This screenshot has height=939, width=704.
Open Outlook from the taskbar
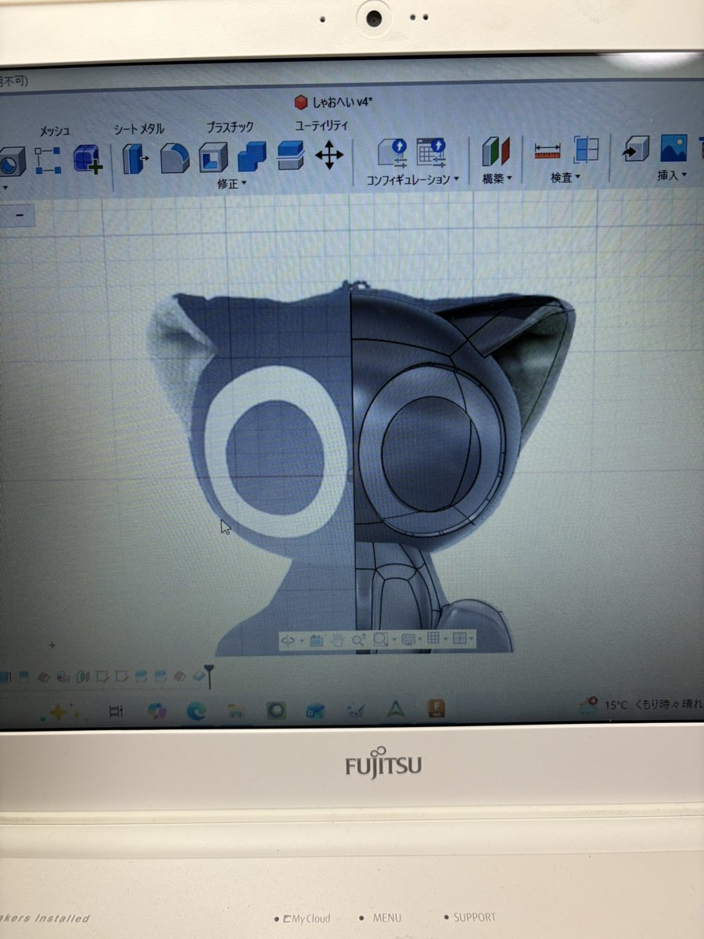click(315, 711)
